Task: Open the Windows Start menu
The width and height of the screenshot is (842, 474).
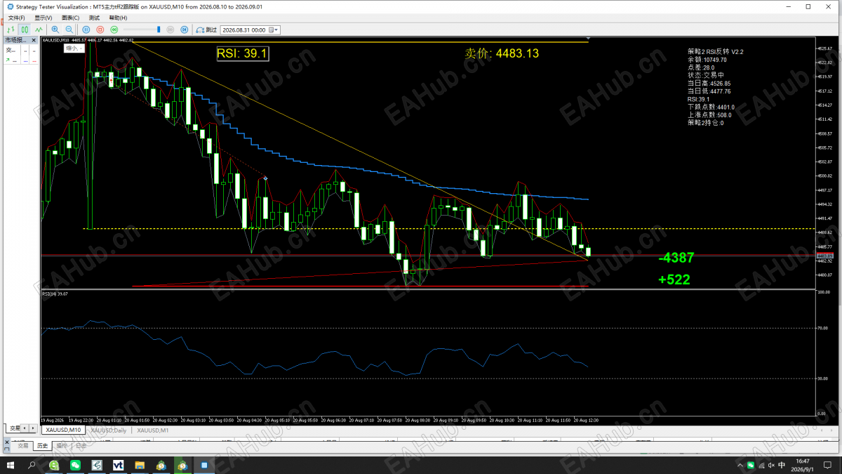Action: [x=11, y=465]
